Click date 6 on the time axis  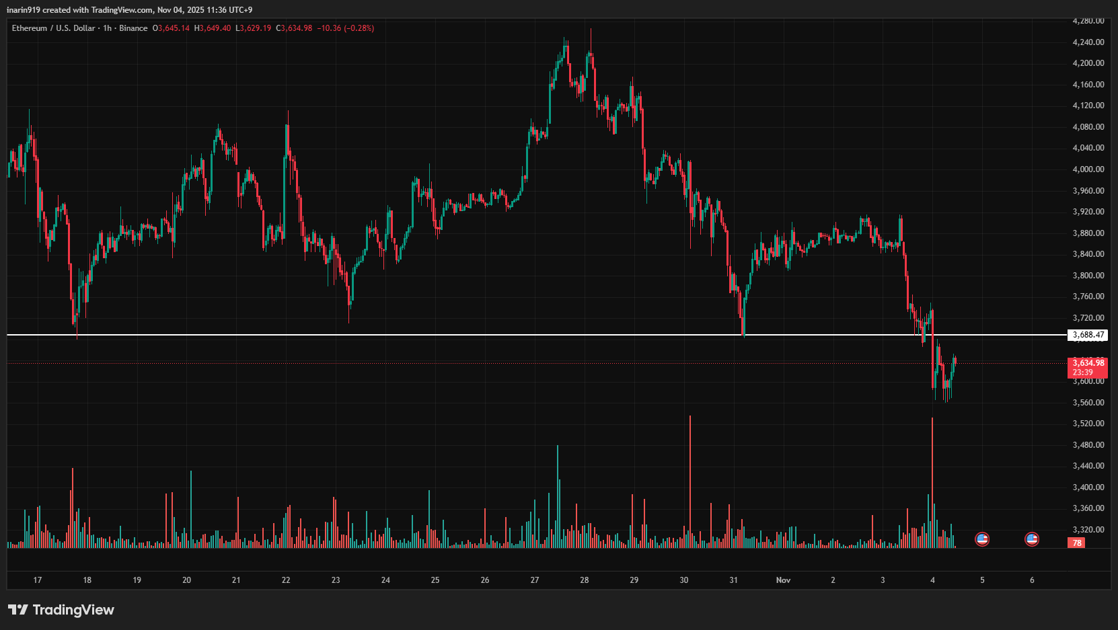pos(1032,580)
